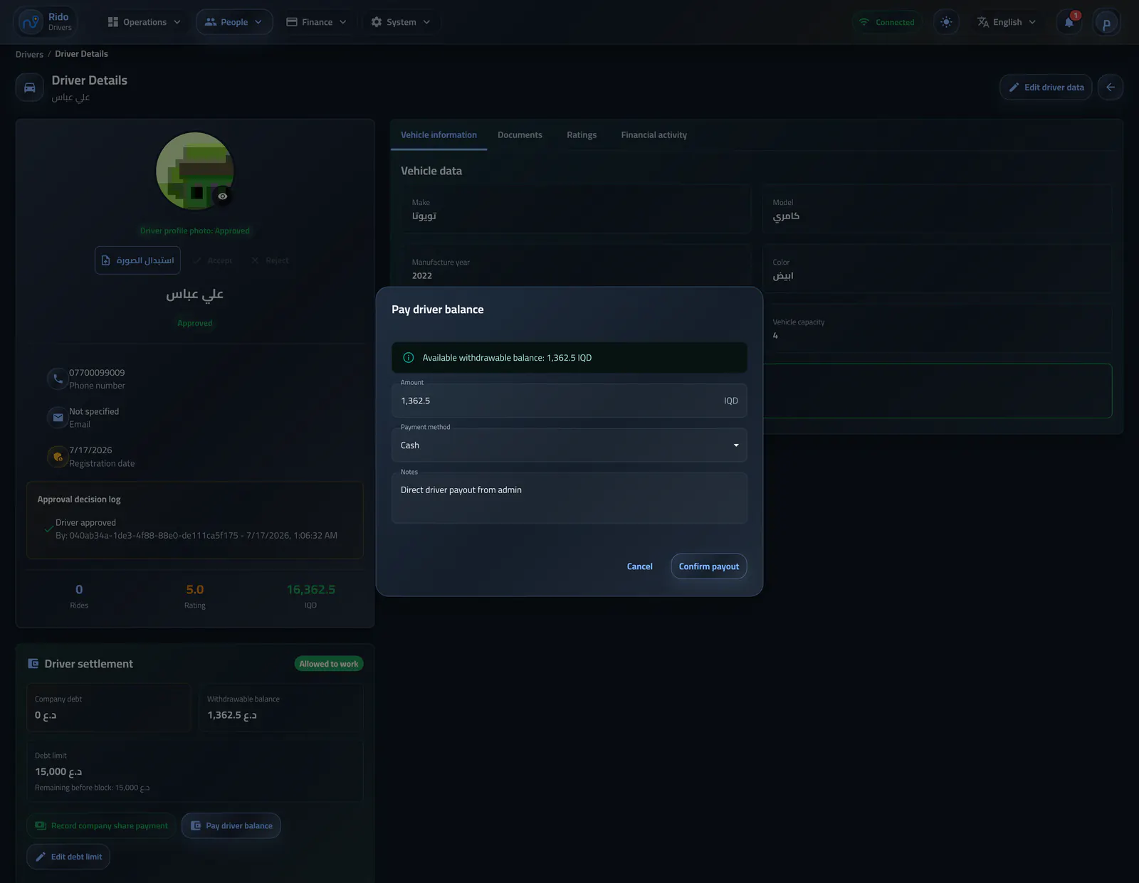This screenshot has height=883, width=1139.
Task: Click the Debt limit 15,000 value
Action: [58, 772]
